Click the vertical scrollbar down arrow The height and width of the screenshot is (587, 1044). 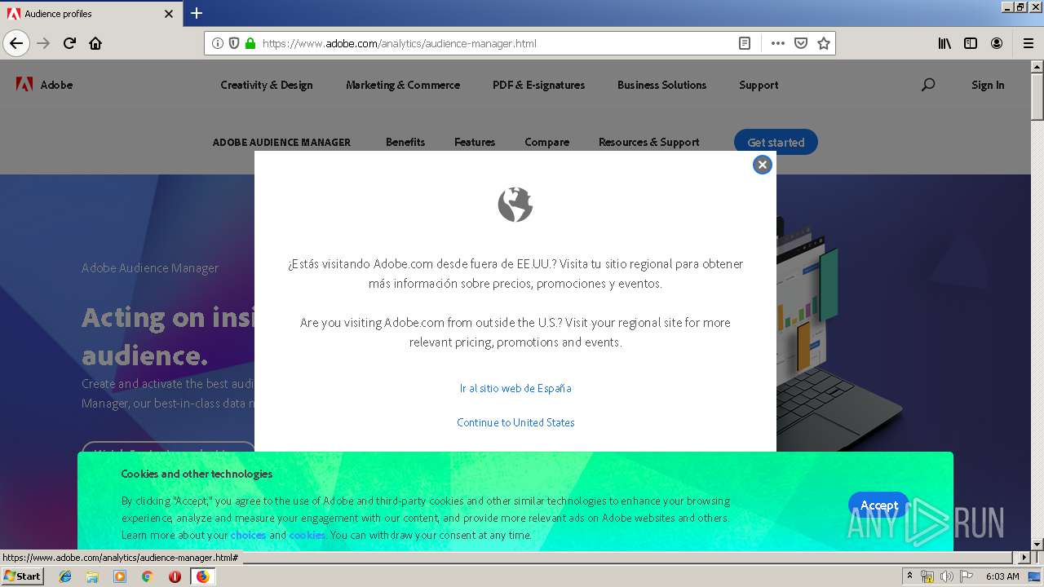[x=1037, y=545]
